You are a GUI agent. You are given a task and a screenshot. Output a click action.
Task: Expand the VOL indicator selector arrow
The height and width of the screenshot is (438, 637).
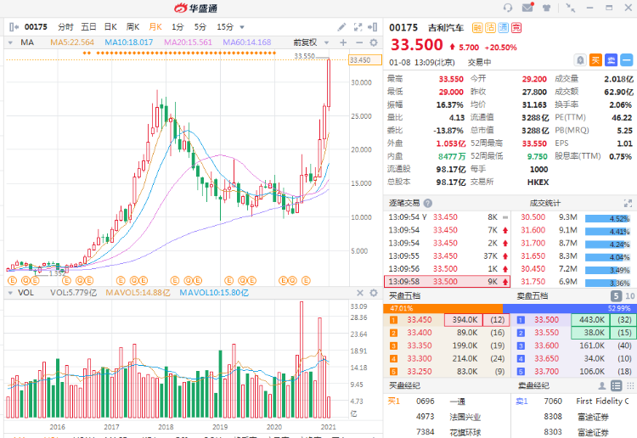tap(10, 293)
